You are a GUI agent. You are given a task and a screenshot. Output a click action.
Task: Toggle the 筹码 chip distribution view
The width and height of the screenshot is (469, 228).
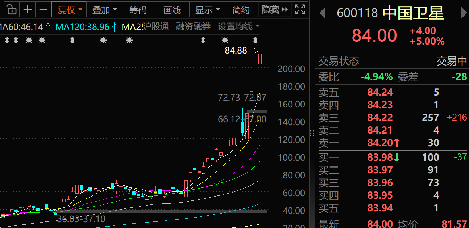click(x=138, y=9)
